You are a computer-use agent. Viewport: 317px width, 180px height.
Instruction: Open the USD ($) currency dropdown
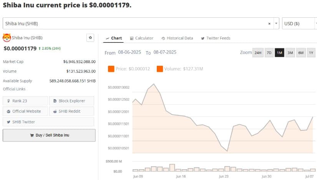click(299, 23)
